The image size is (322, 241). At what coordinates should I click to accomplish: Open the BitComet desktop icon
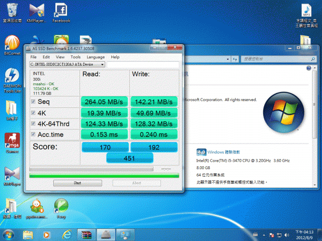(12, 45)
